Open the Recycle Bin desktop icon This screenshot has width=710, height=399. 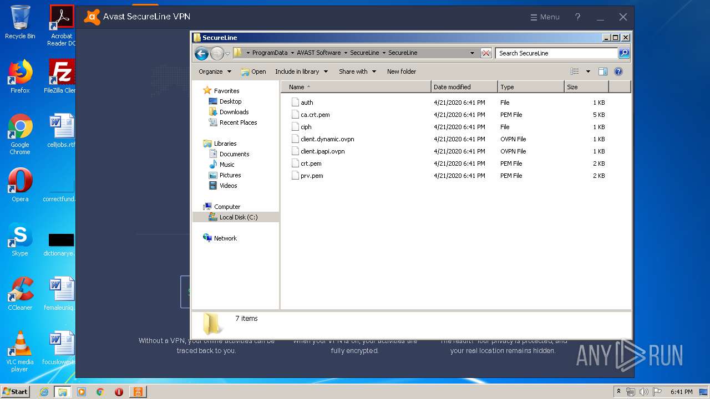coord(20,22)
